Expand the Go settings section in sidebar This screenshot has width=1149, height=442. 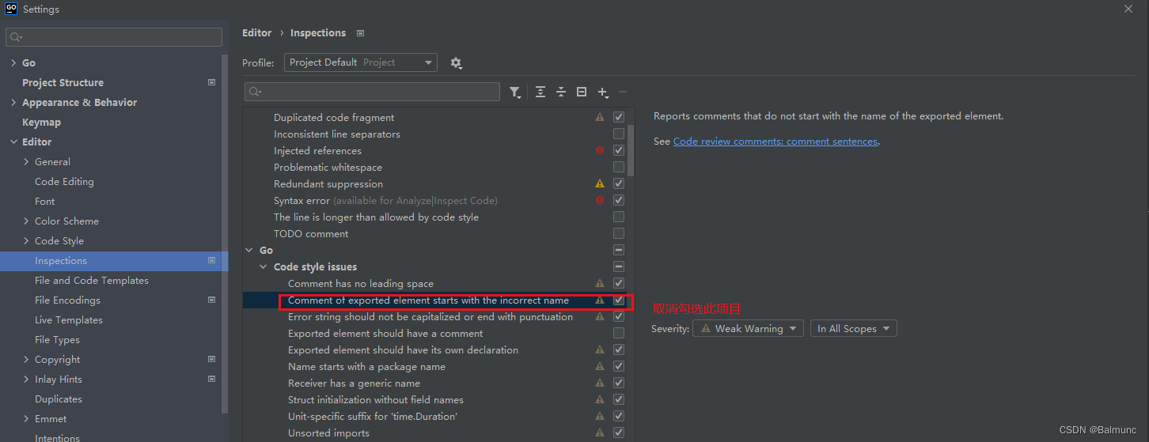(x=13, y=62)
